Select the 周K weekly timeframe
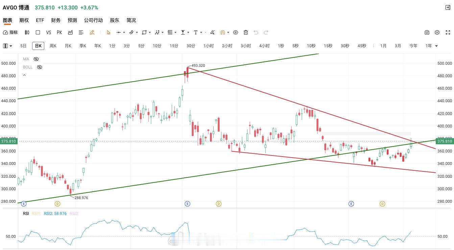Screen dimensions: 454x250 click(53, 46)
